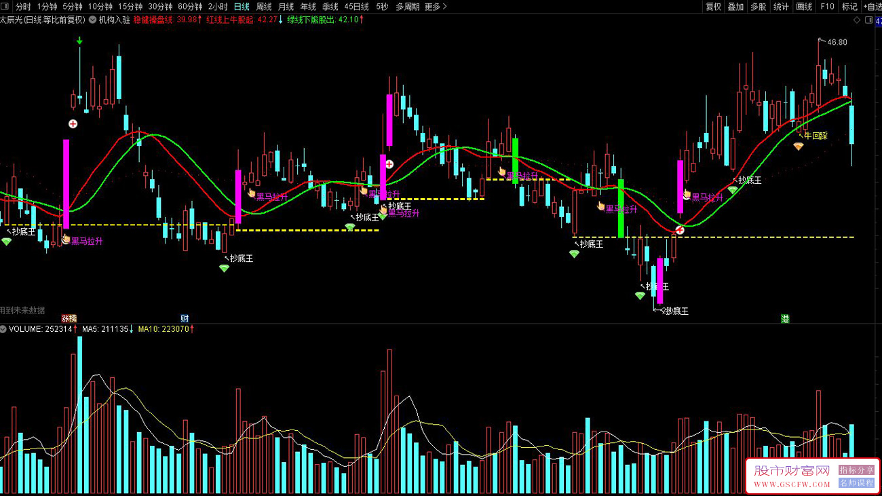Select the 10分钟 period tab
The width and height of the screenshot is (882, 496).
(100, 7)
